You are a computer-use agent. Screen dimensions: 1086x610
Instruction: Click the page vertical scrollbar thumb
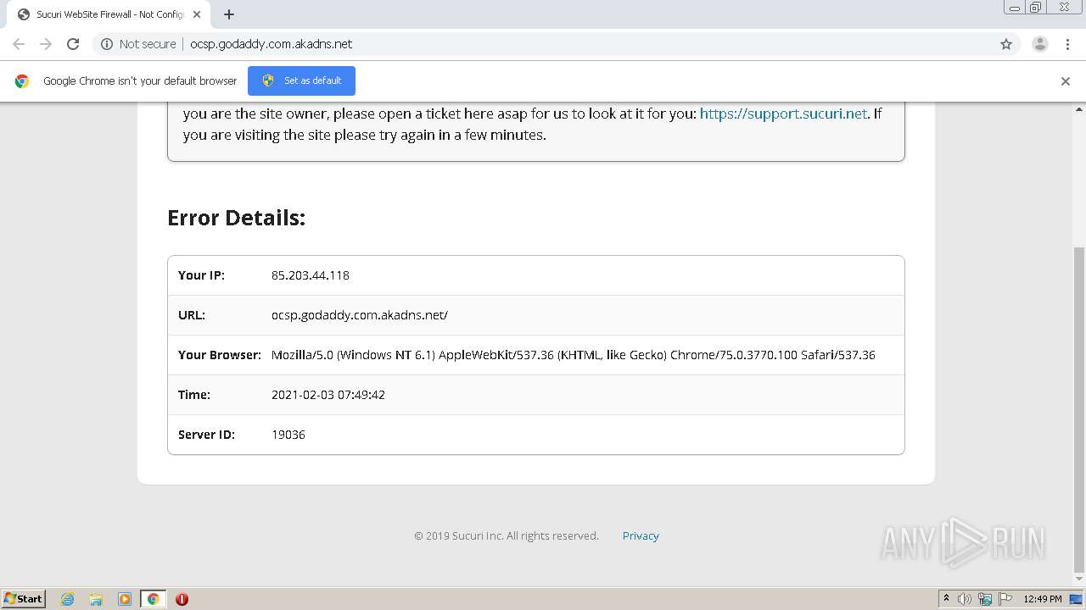coord(1079,409)
